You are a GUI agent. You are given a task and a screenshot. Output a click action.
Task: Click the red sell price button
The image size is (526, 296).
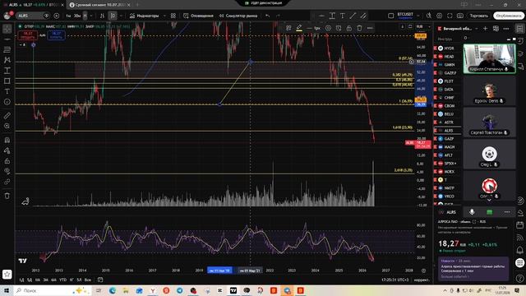tap(28, 35)
